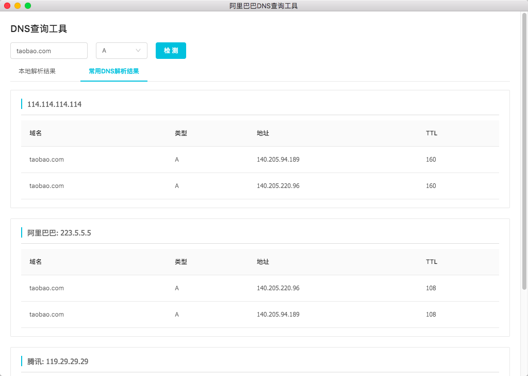The image size is (528, 376).
Task: Click the DNS查询工具 page heading
Action: pos(39,28)
